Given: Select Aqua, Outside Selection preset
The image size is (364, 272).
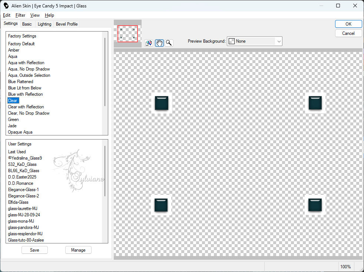Looking at the screenshot, I should (x=29, y=75).
